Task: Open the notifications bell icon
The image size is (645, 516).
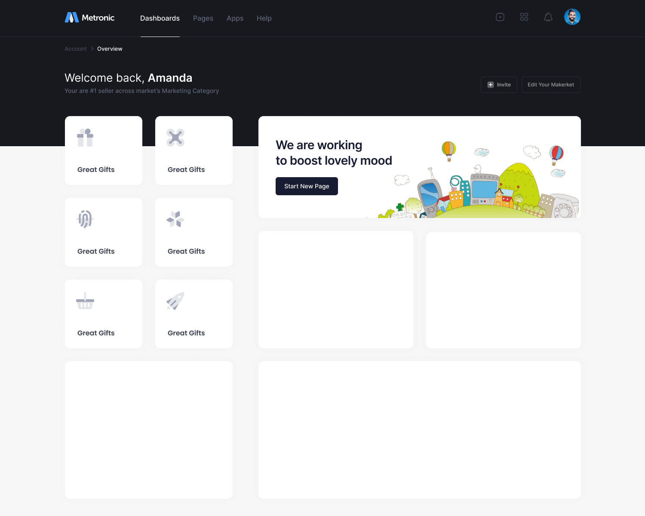Action: point(548,17)
